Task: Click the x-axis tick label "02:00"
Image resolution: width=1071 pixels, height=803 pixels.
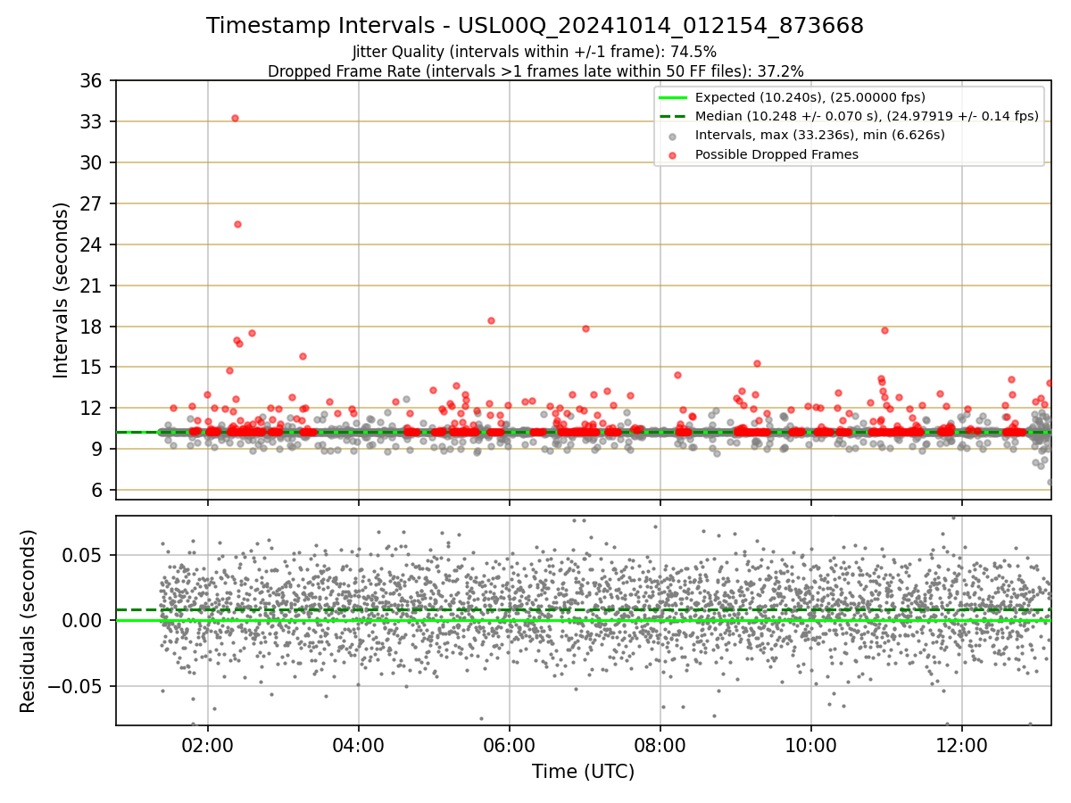Action: (x=208, y=745)
